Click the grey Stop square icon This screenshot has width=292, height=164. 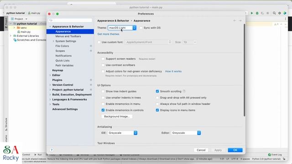click(268, 13)
